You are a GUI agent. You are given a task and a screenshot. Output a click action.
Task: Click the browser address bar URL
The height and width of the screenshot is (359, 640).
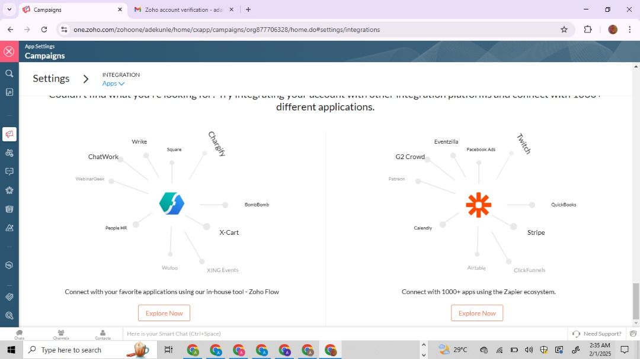coord(226,30)
